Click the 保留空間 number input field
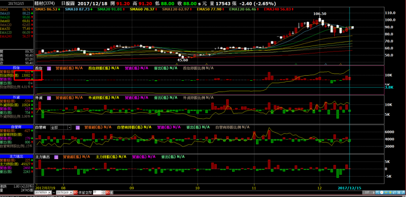The width and height of the screenshot is (406, 197). [x=98, y=193]
